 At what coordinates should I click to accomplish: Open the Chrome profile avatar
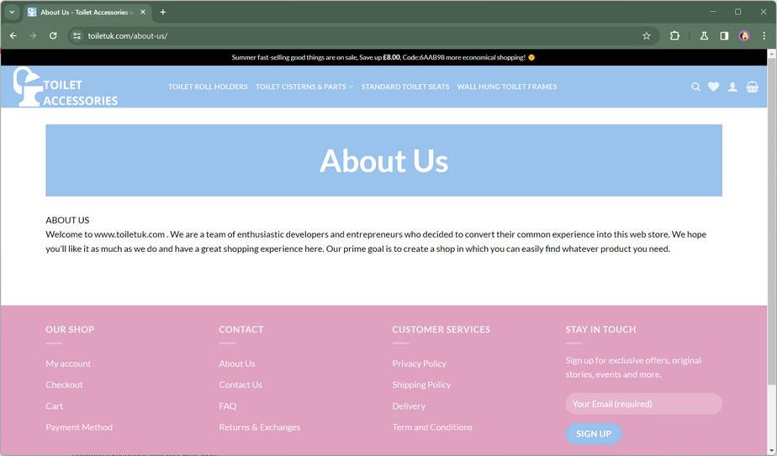tap(744, 35)
